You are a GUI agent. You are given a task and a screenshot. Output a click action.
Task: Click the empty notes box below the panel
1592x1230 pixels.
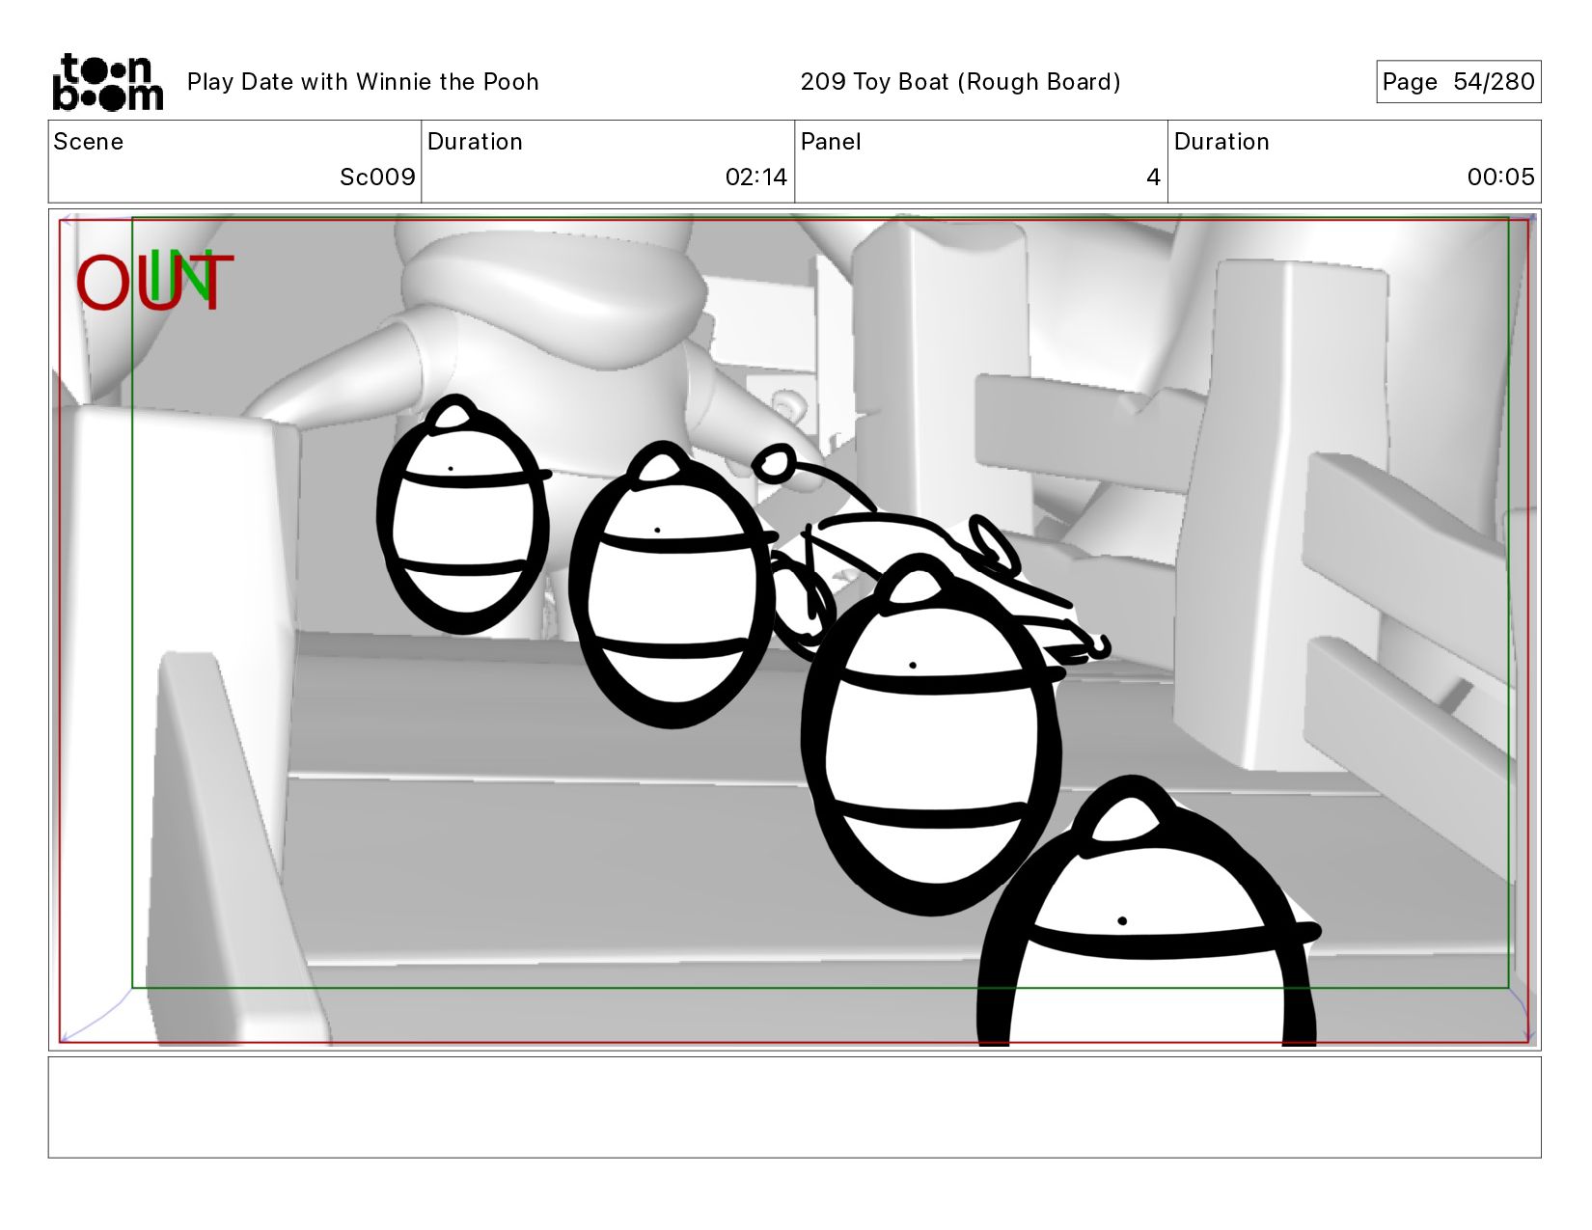pos(794,1107)
